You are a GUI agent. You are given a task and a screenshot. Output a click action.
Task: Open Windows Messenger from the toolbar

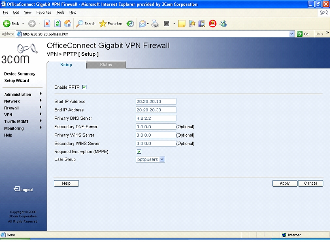pos(223,23)
